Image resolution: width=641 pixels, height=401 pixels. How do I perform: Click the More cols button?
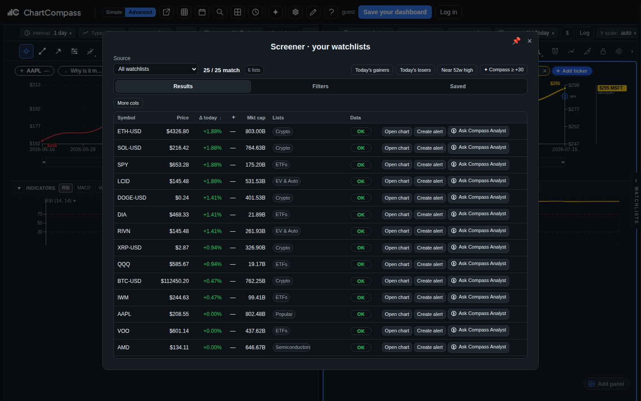128,103
